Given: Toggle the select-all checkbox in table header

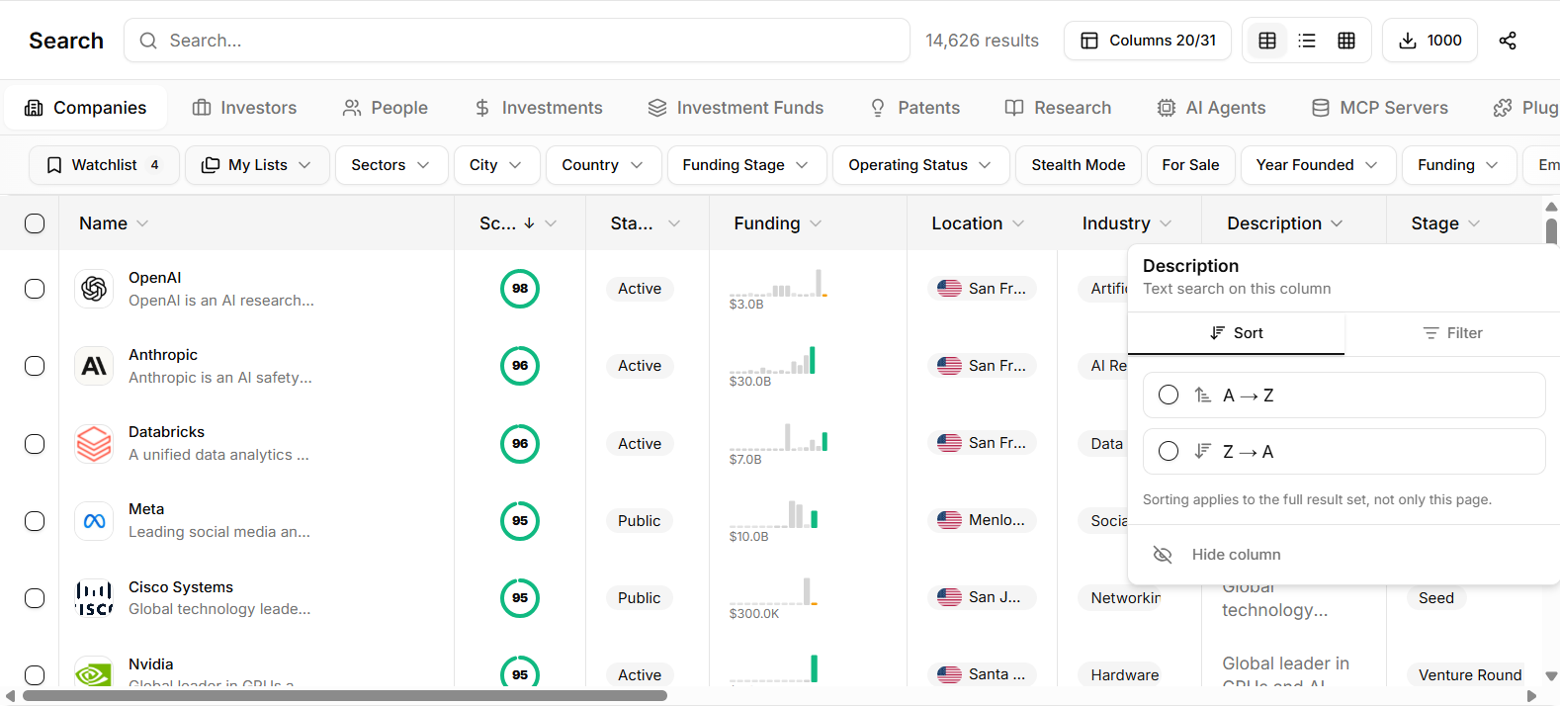Looking at the screenshot, I should pyautogui.click(x=35, y=223).
